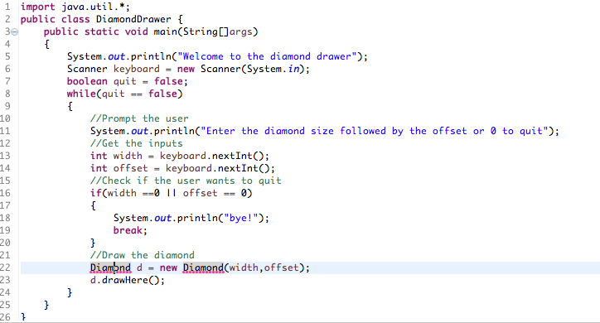
Task: Click the '//Get the inputs' comment
Action: pos(137,143)
